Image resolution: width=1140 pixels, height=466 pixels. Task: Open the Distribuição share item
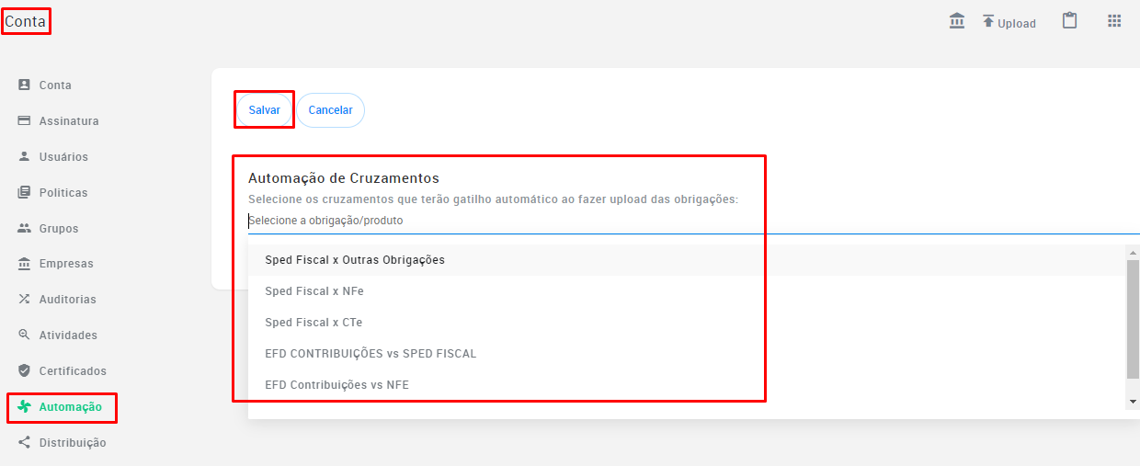(62, 443)
